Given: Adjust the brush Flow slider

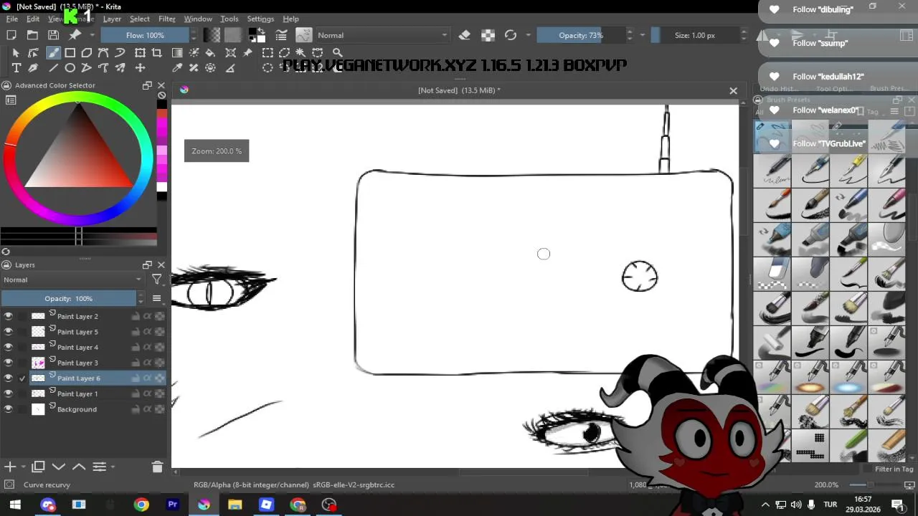Looking at the screenshot, I should [146, 35].
